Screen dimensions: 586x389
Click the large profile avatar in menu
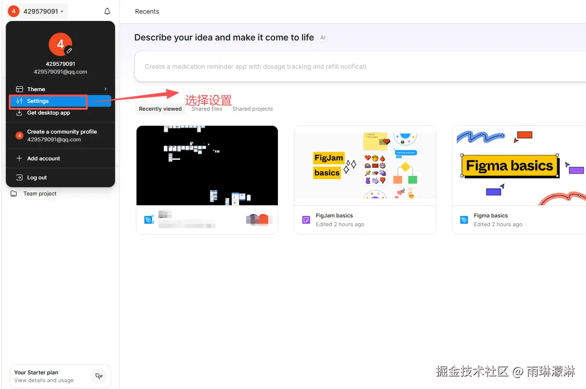point(60,44)
